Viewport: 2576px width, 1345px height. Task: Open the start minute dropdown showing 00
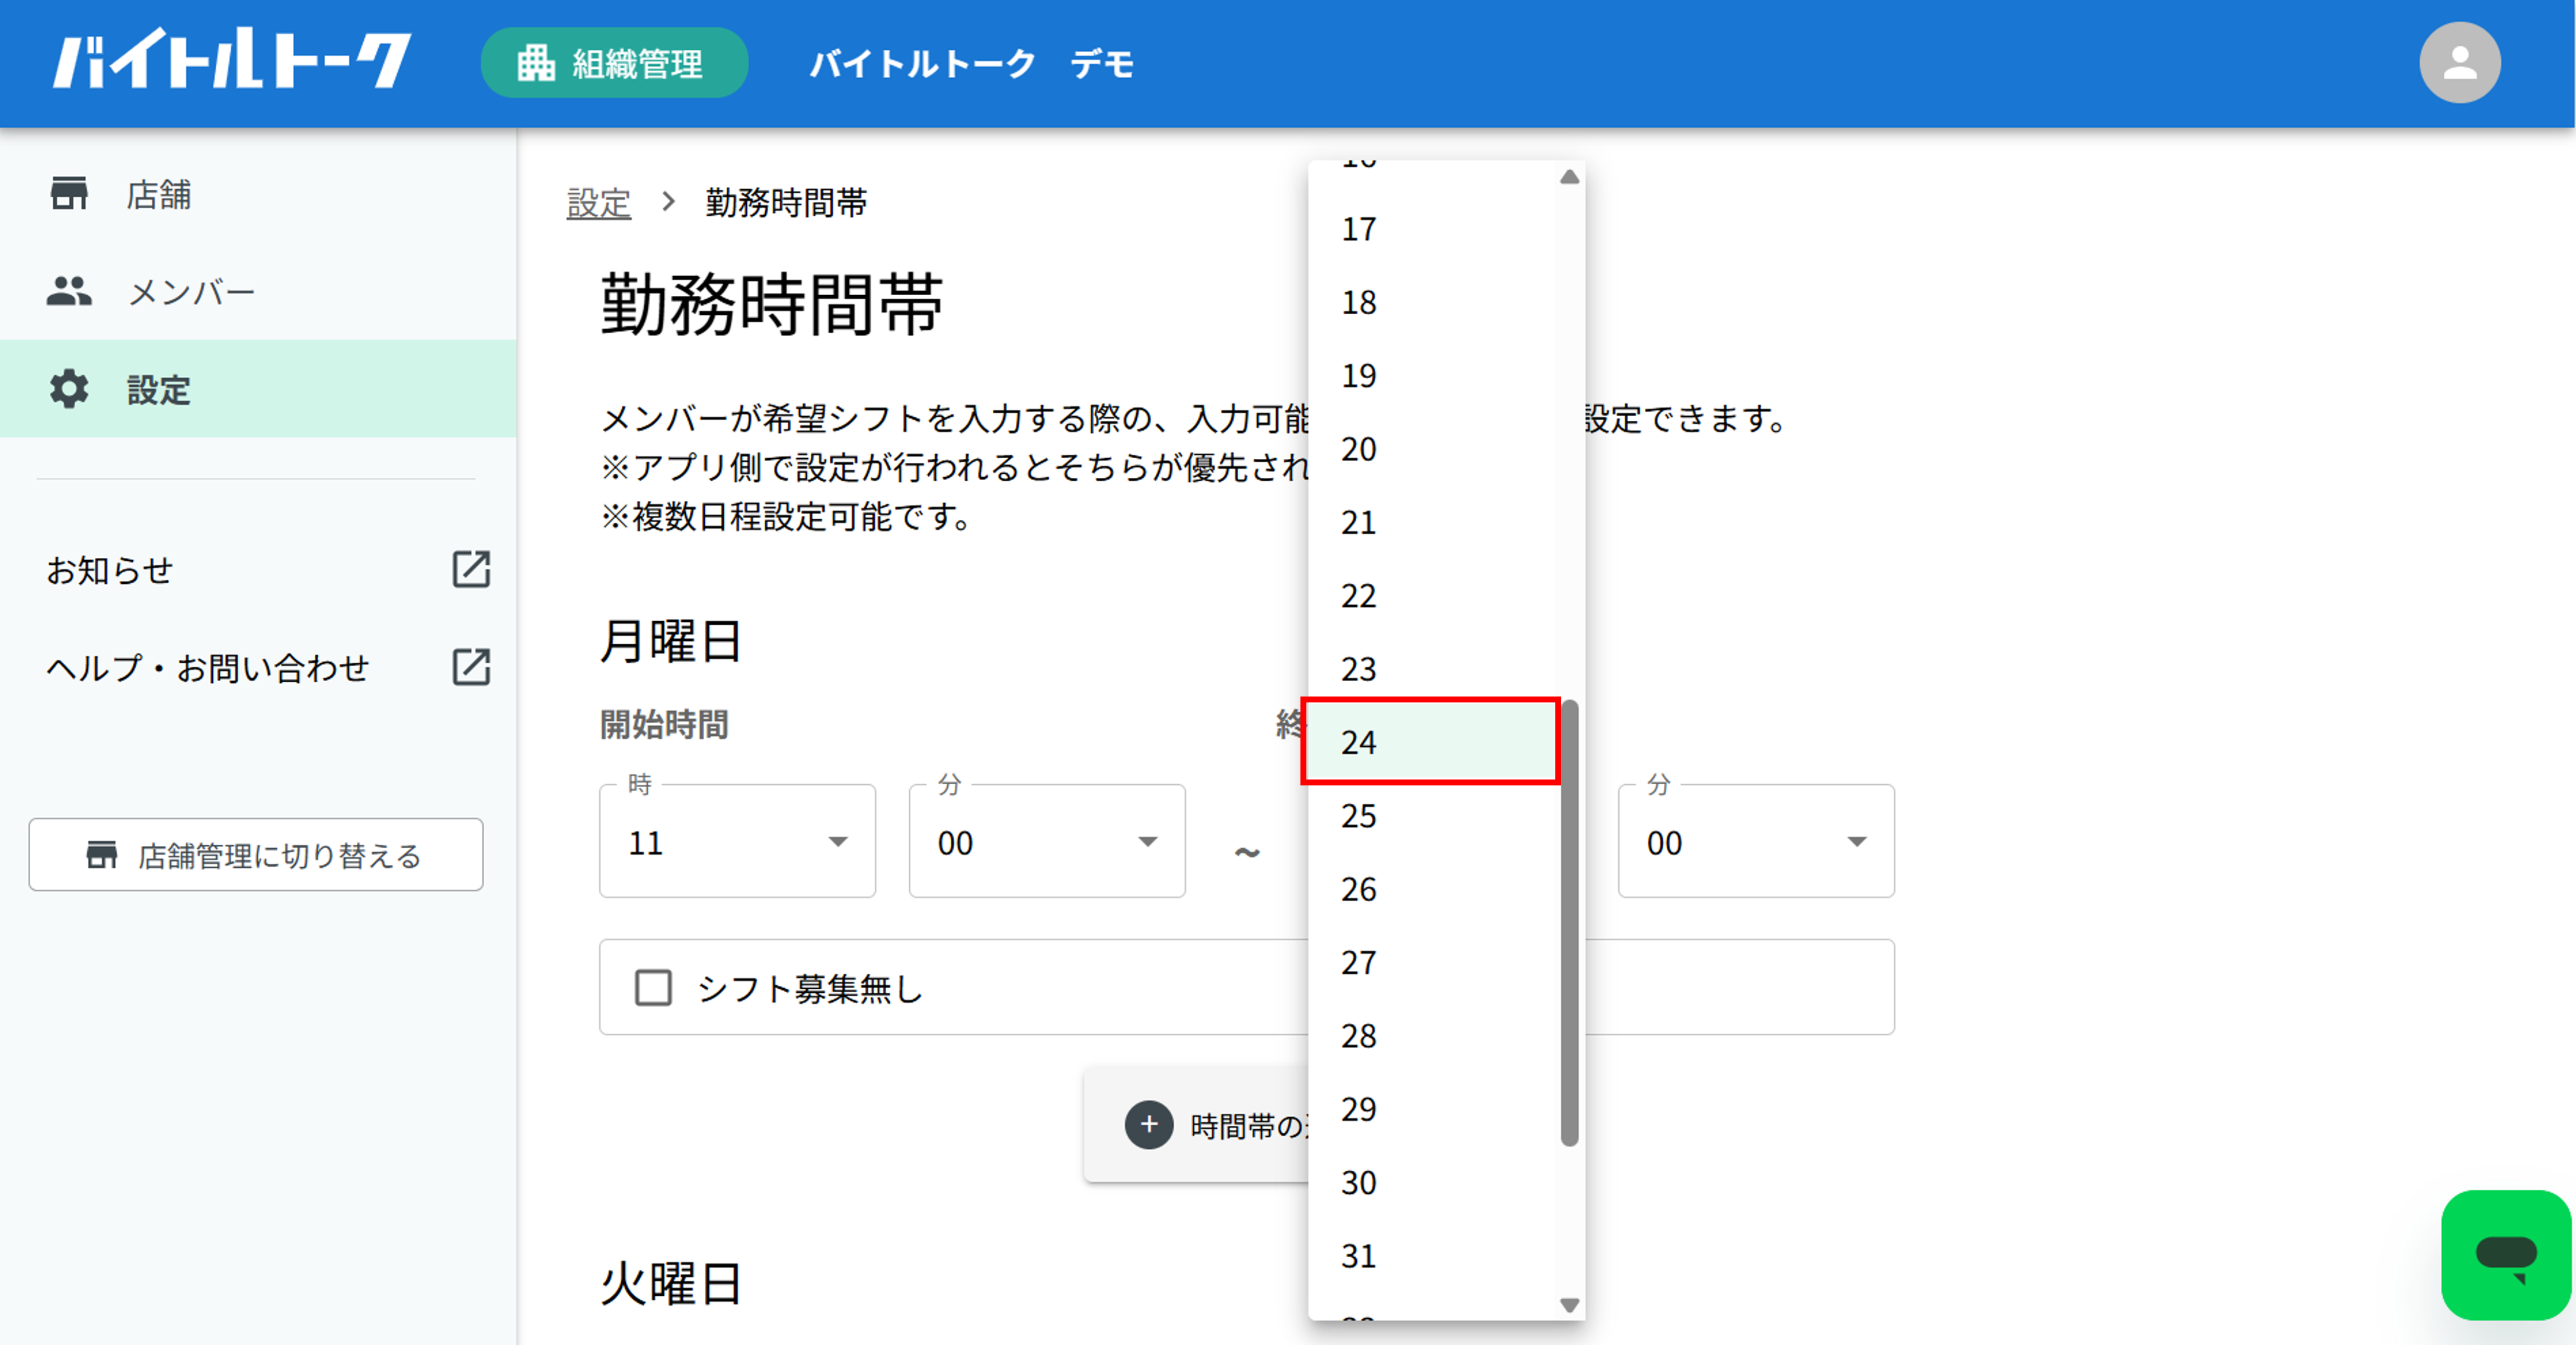(x=1047, y=841)
